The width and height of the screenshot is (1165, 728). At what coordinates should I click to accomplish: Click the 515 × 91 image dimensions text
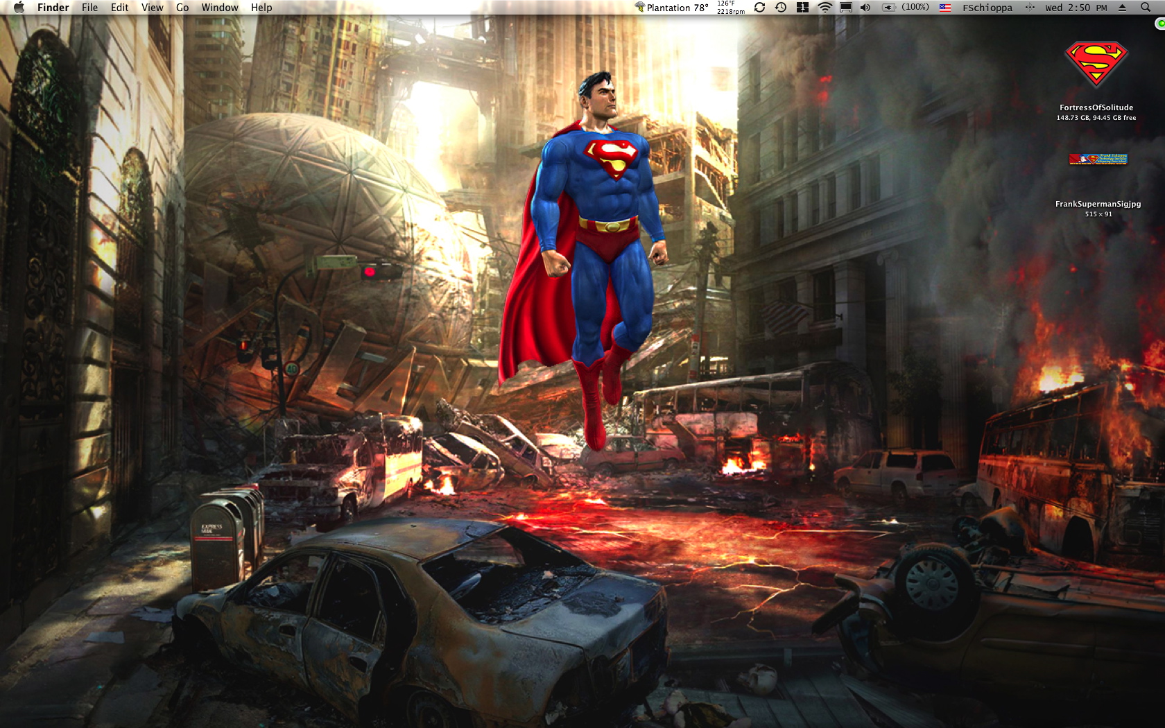point(1098,214)
